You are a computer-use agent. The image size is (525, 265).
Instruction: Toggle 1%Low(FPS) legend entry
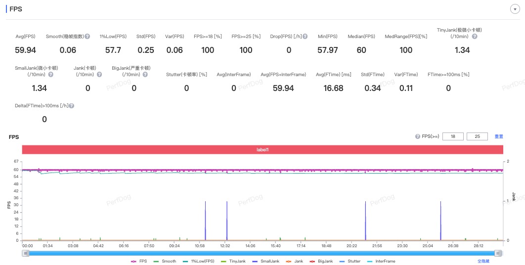[199, 261]
